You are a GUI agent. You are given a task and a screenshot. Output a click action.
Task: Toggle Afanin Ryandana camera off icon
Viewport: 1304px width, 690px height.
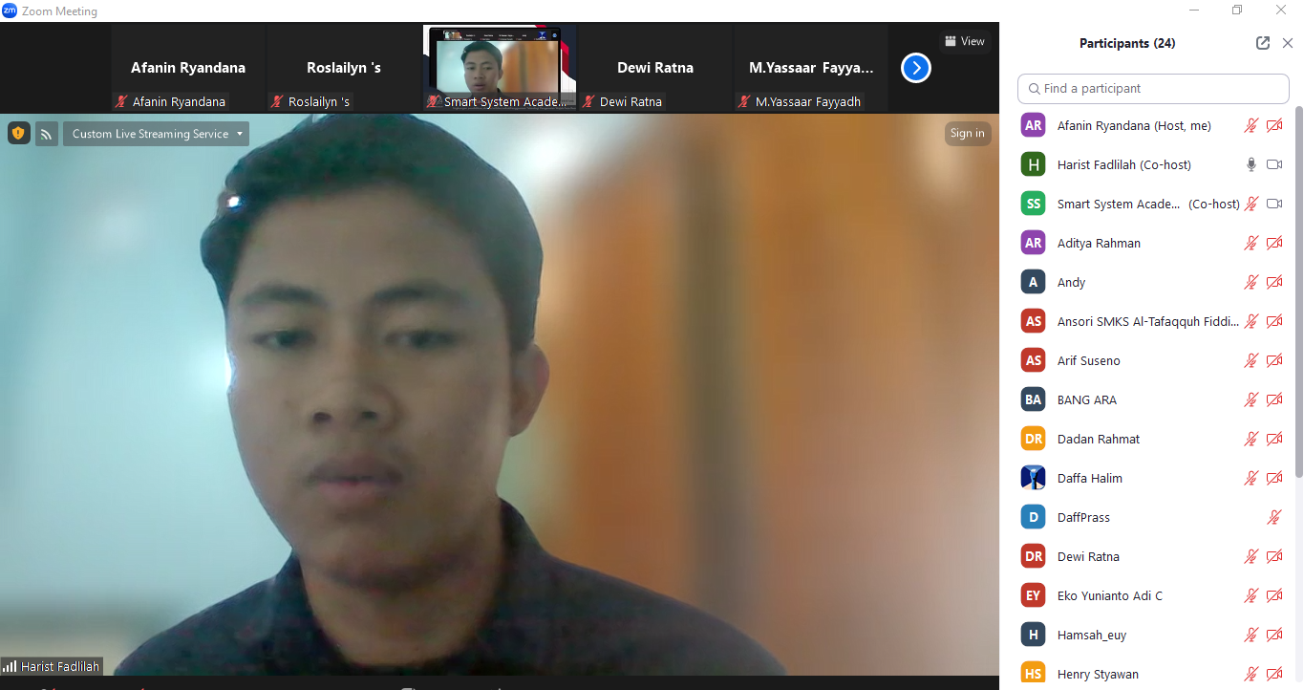click(x=1274, y=125)
